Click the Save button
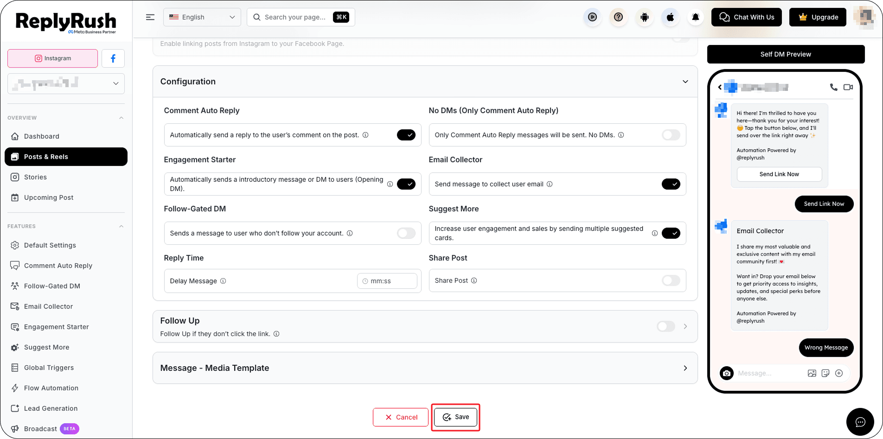Image resolution: width=883 pixels, height=439 pixels. point(455,417)
